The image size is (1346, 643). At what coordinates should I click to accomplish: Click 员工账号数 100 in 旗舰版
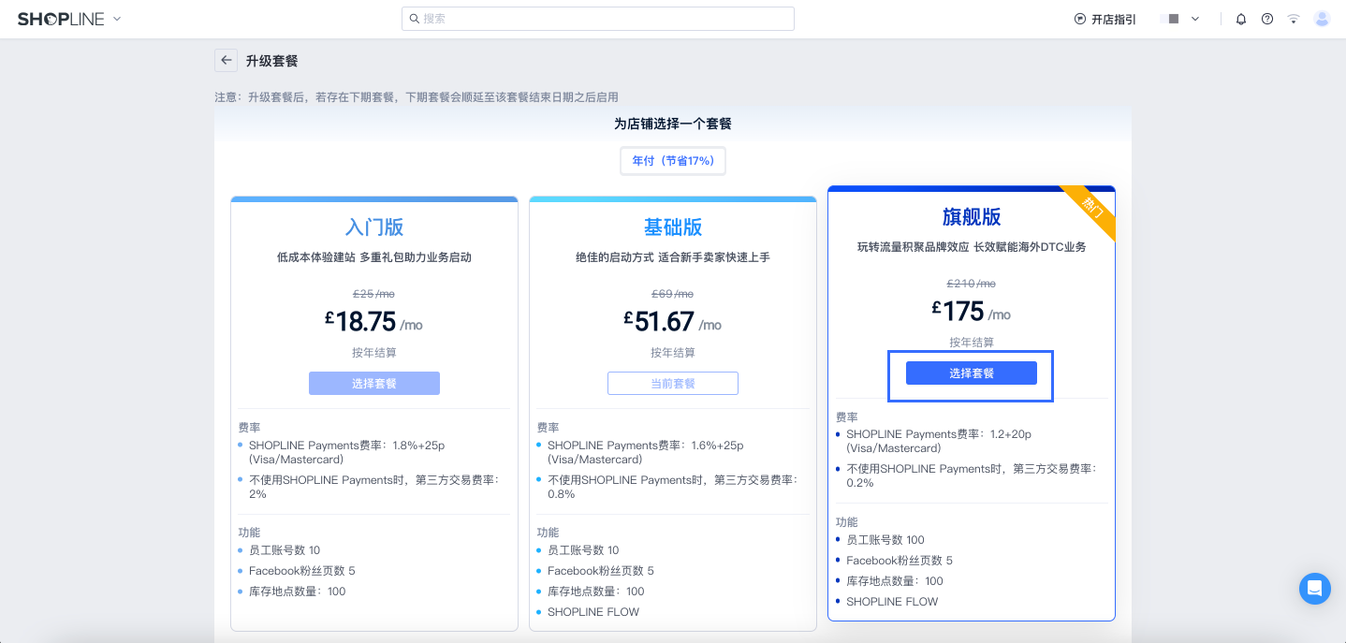coord(885,540)
